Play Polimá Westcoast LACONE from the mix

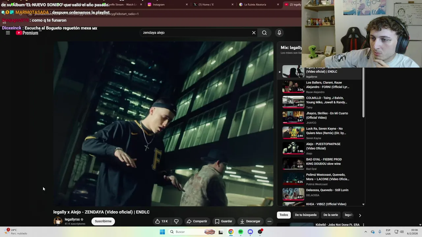coord(320,179)
